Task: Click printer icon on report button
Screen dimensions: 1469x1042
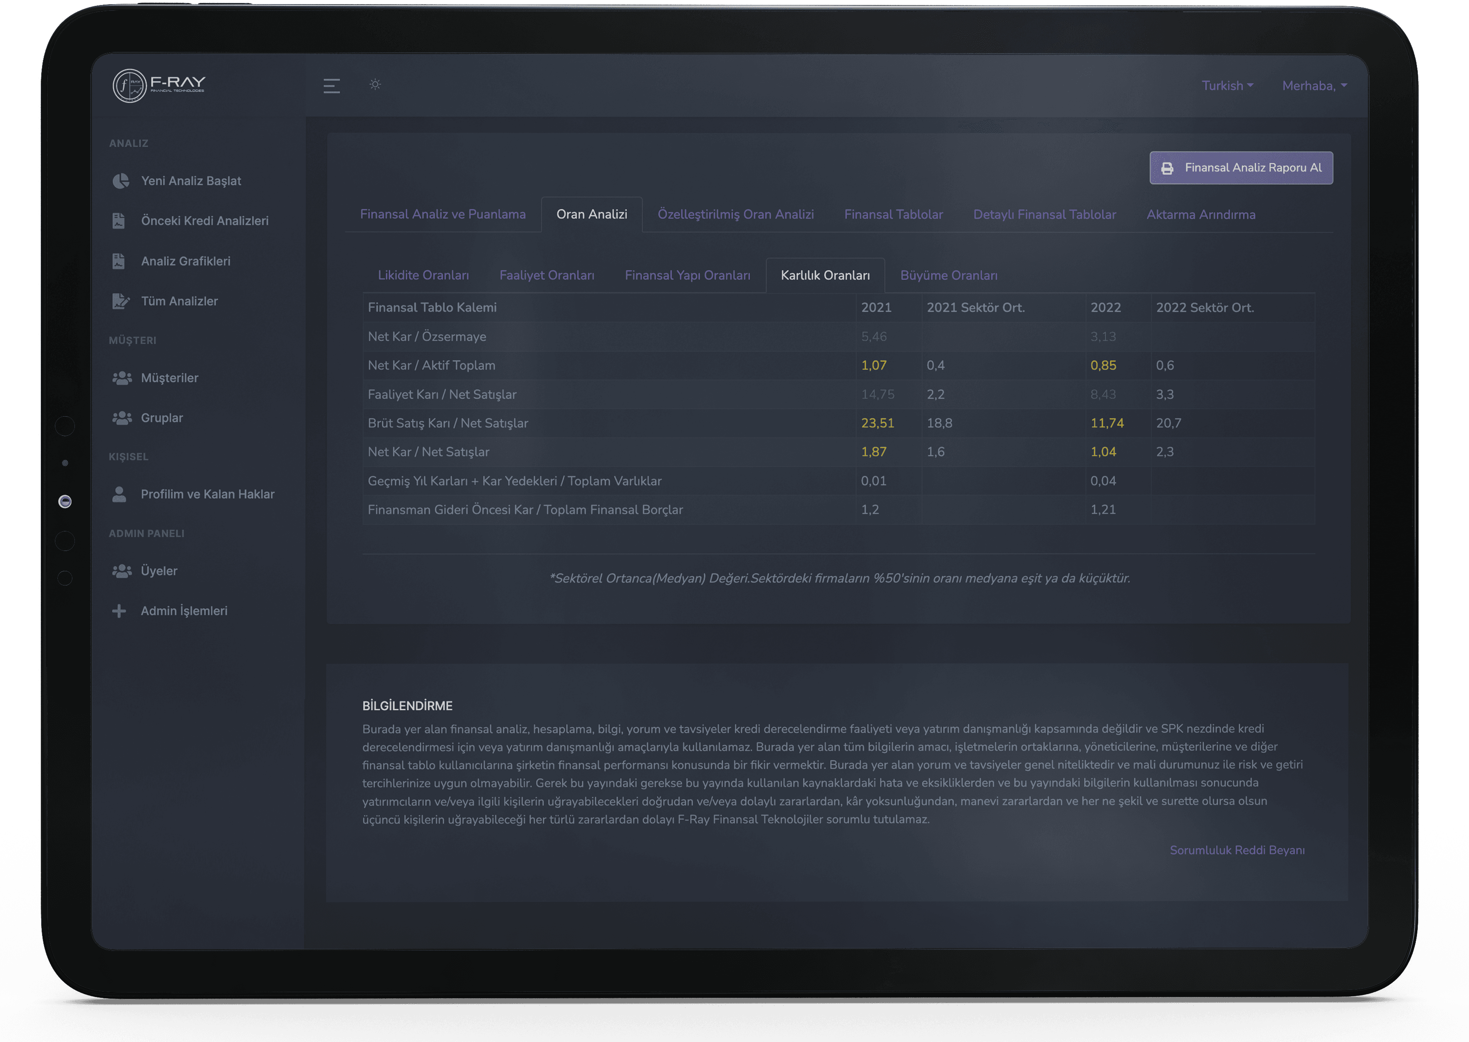Action: coord(1167,168)
